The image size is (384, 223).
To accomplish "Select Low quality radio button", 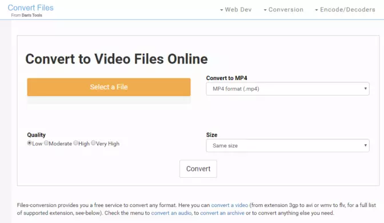I will pos(29,143).
